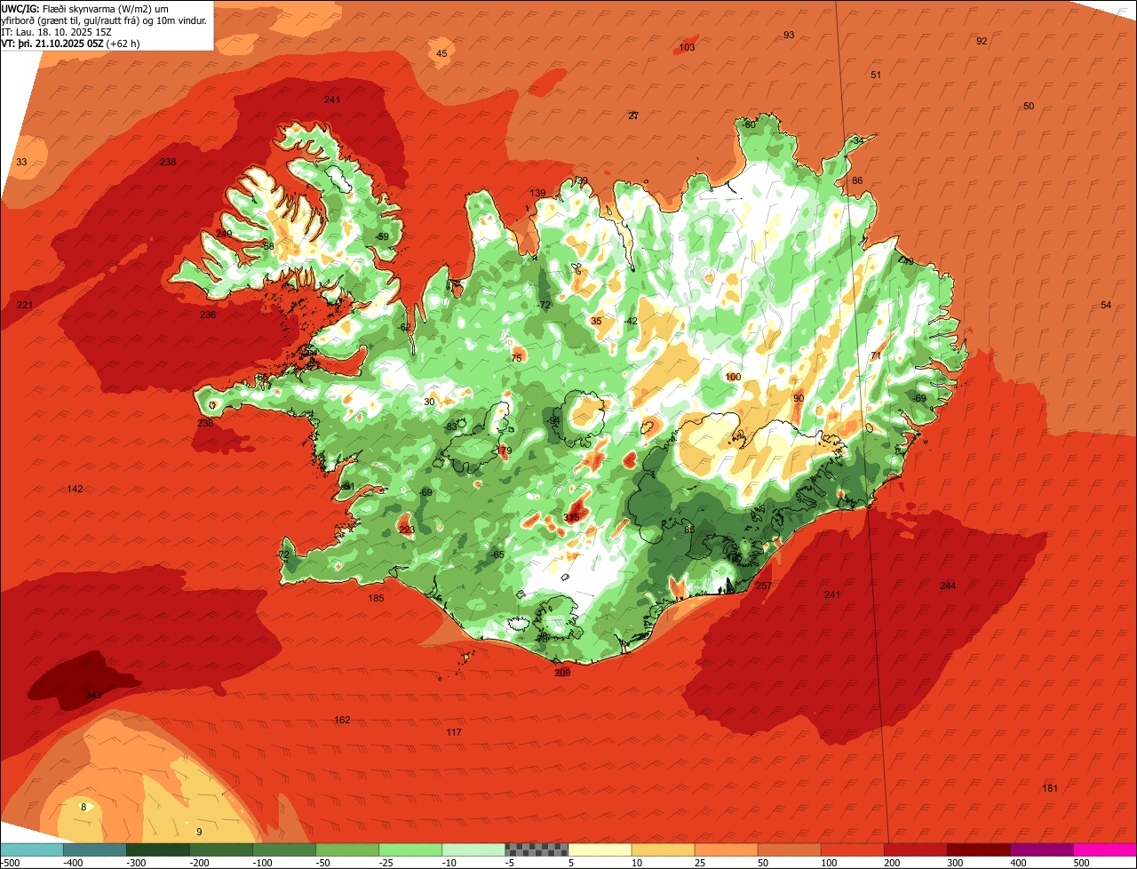Screen dimensions: 1137x869
Task: Click the 244 value in the southeast sea
Action: pos(948,586)
